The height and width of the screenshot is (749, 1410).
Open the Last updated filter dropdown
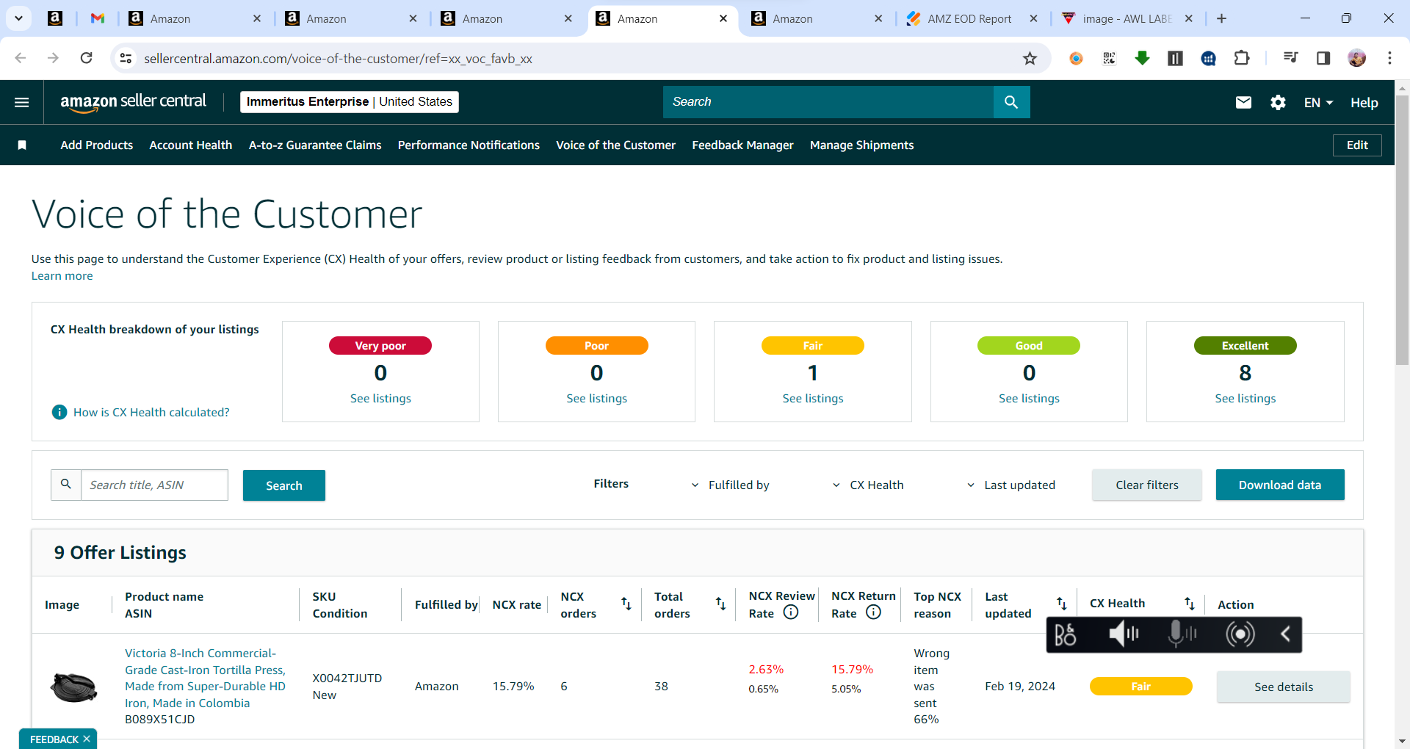1010,485
